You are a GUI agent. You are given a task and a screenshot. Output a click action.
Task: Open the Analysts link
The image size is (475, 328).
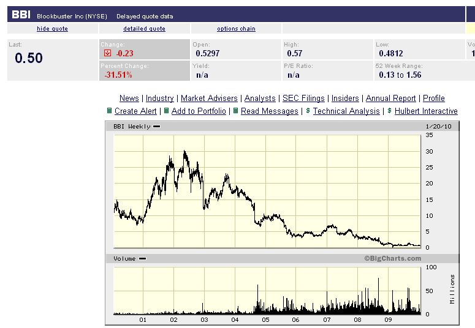pyautogui.click(x=260, y=99)
